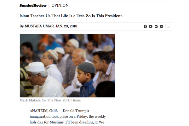
Task: Click the ANAHEIM, Calif. dateline
Action: tap(44, 111)
